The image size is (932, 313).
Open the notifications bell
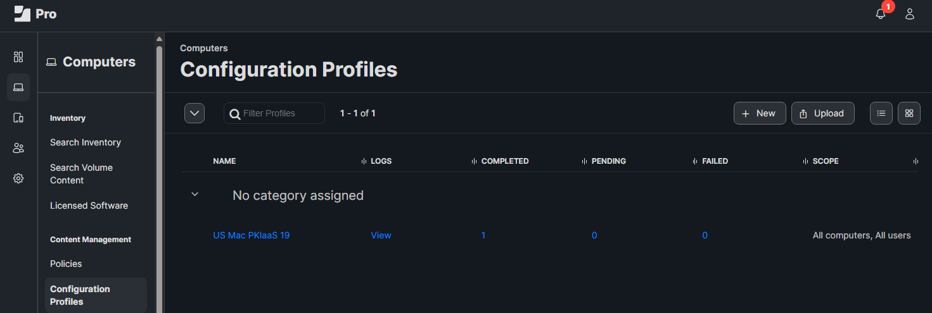tap(881, 14)
